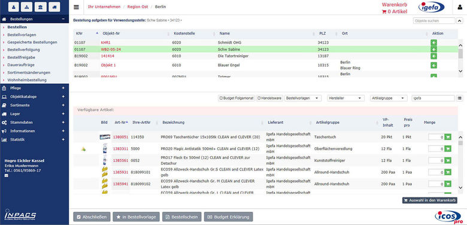Collapse objects panel with the up chevron
467x225 pixels.
(x=460, y=21)
